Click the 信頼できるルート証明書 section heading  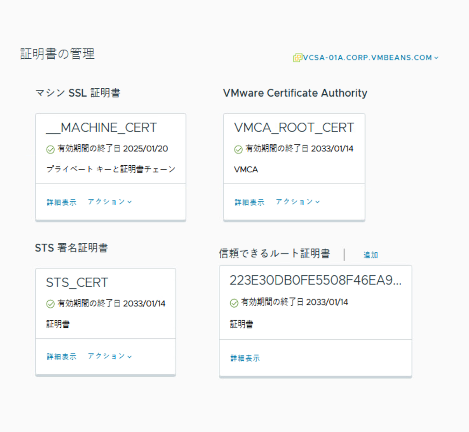point(274,254)
